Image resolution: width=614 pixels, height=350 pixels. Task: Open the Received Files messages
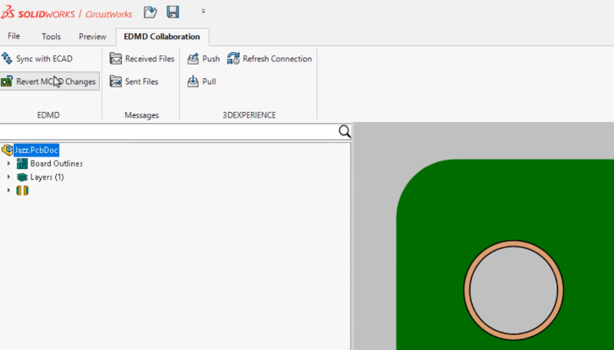pyautogui.click(x=142, y=59)
